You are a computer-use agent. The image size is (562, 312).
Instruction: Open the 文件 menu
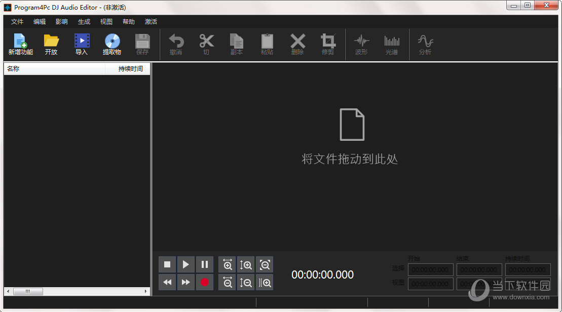(17, 21)
